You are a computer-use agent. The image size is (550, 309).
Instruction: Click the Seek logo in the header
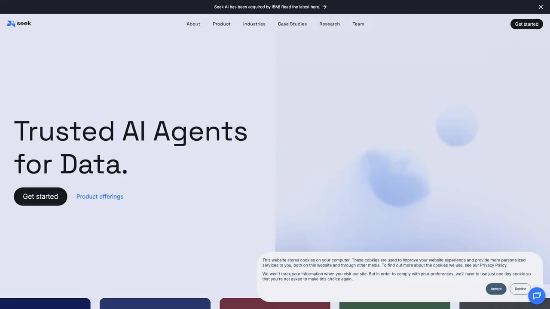click(19, 24)
